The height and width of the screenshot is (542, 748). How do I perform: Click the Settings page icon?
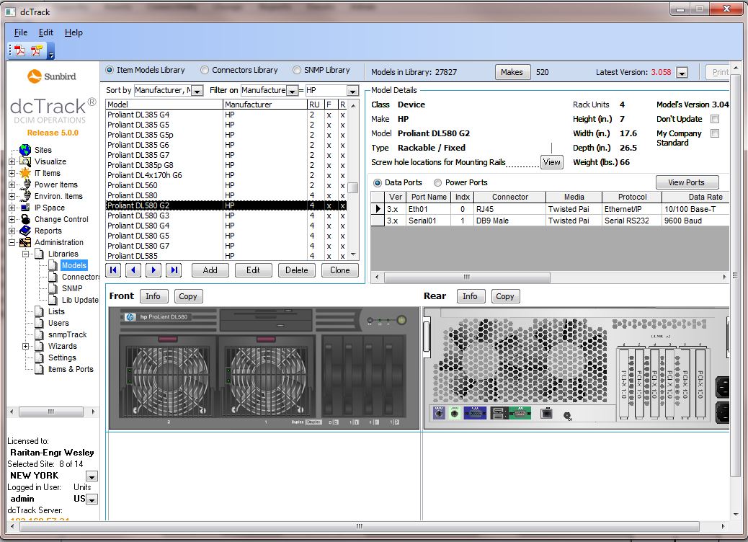pyautogui.click(x=40, y=357)
